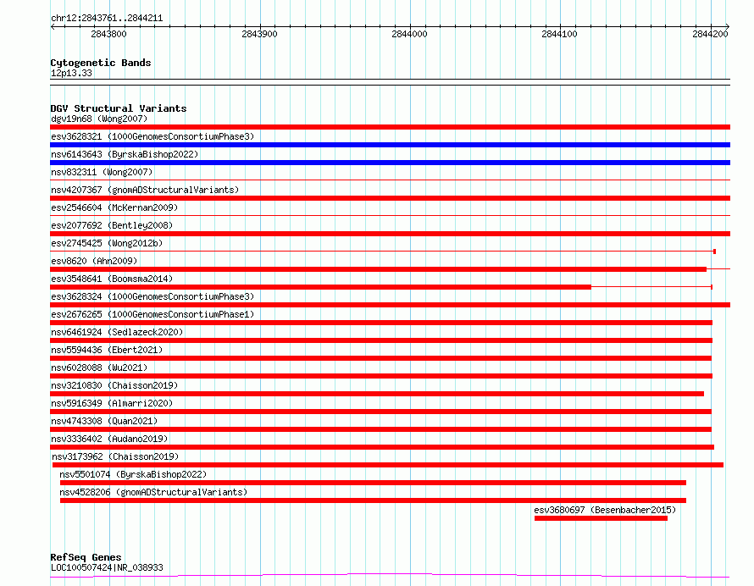Screen dimensions: 754x586
Task: Select esv2077692 (Bentley2008) label
Action: pyautogui.click(x=112, y=225)
